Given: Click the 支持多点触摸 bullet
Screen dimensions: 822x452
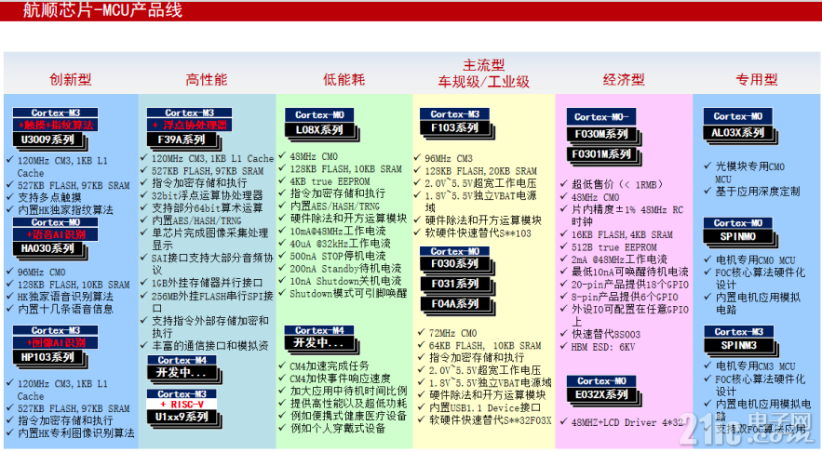Looking at the screenshot, I should coord(49,197).
